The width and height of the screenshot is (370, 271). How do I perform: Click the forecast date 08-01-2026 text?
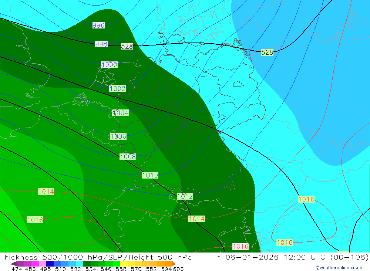coord(250,257)
